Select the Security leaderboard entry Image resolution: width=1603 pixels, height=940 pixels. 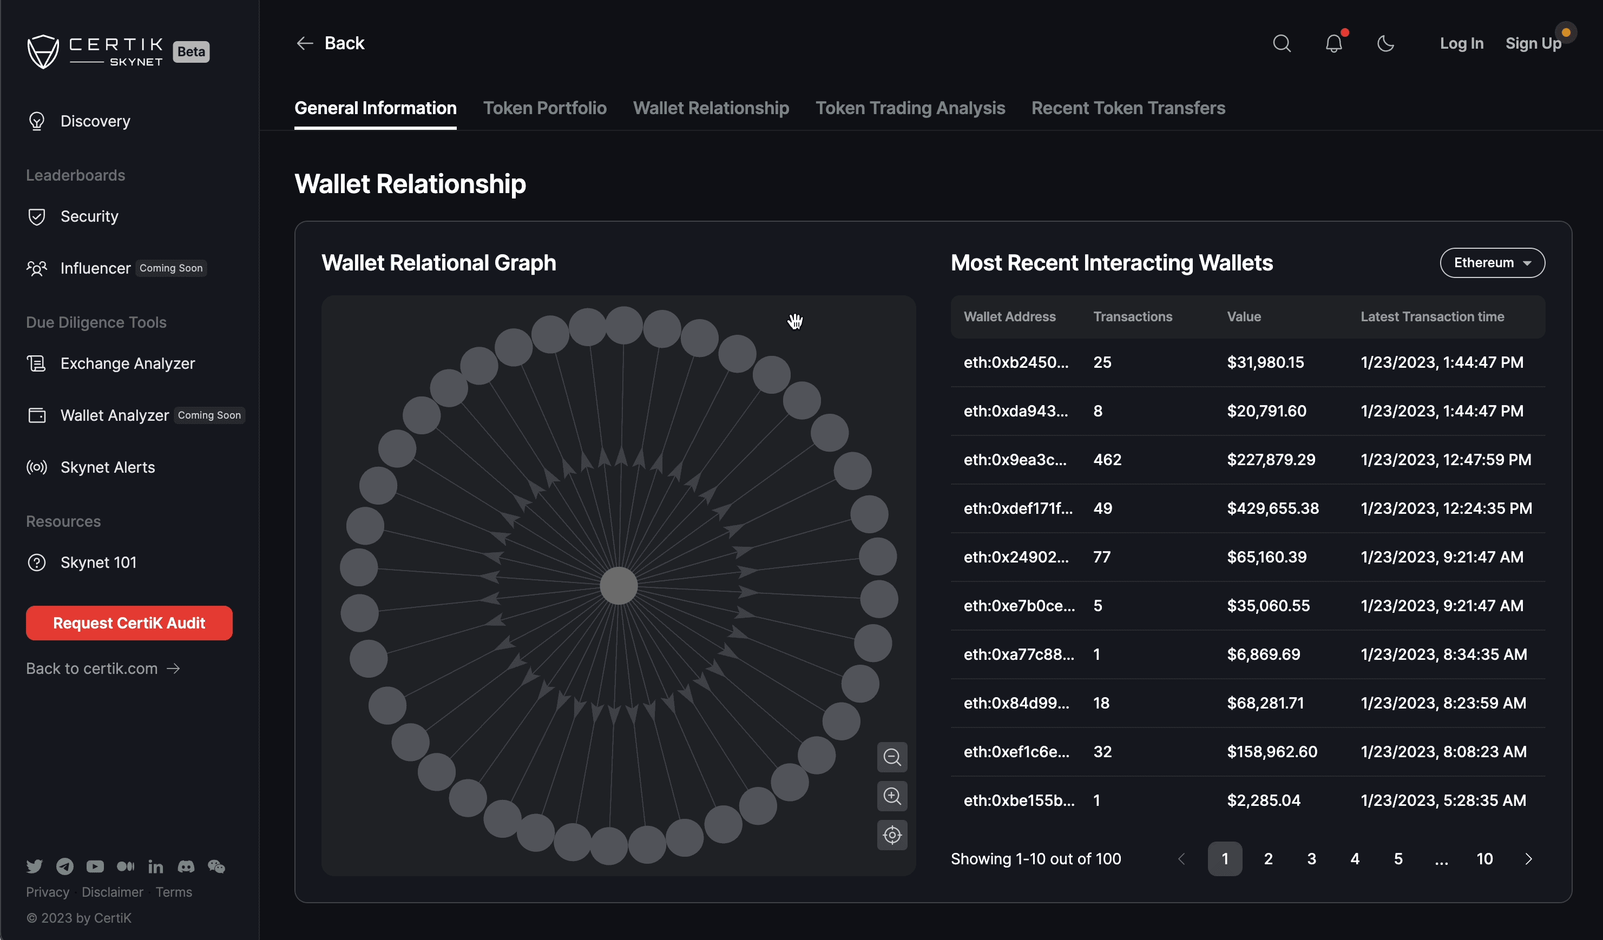89,216
